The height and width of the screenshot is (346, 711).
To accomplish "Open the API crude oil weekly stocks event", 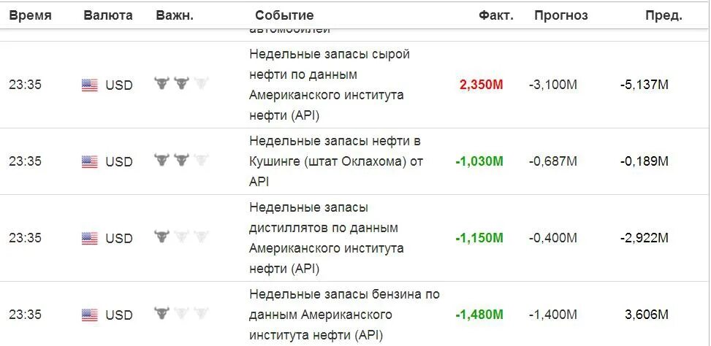I will 330,85.
